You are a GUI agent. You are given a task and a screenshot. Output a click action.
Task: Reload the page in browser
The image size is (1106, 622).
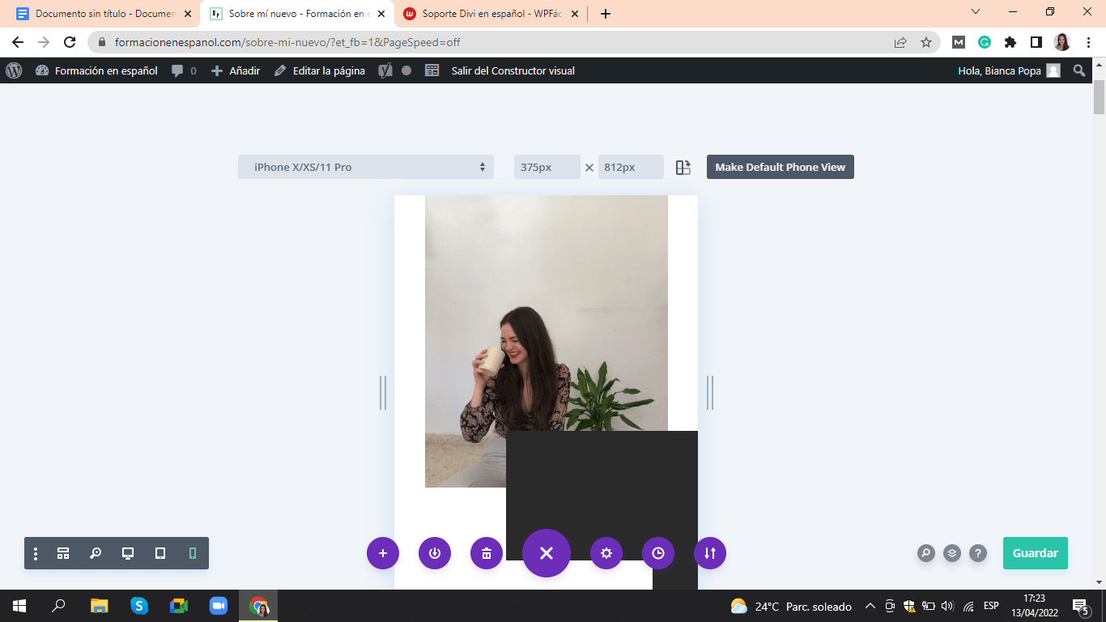pyautogui.click(x=70, y=42)
